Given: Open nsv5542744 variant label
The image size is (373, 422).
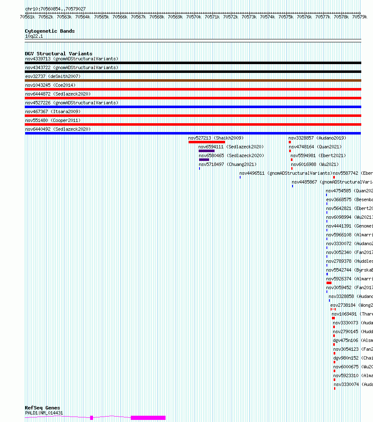Looking at the screenshot, I should (x=350, y=270).
